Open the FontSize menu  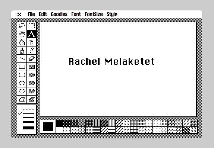(94, 14)
